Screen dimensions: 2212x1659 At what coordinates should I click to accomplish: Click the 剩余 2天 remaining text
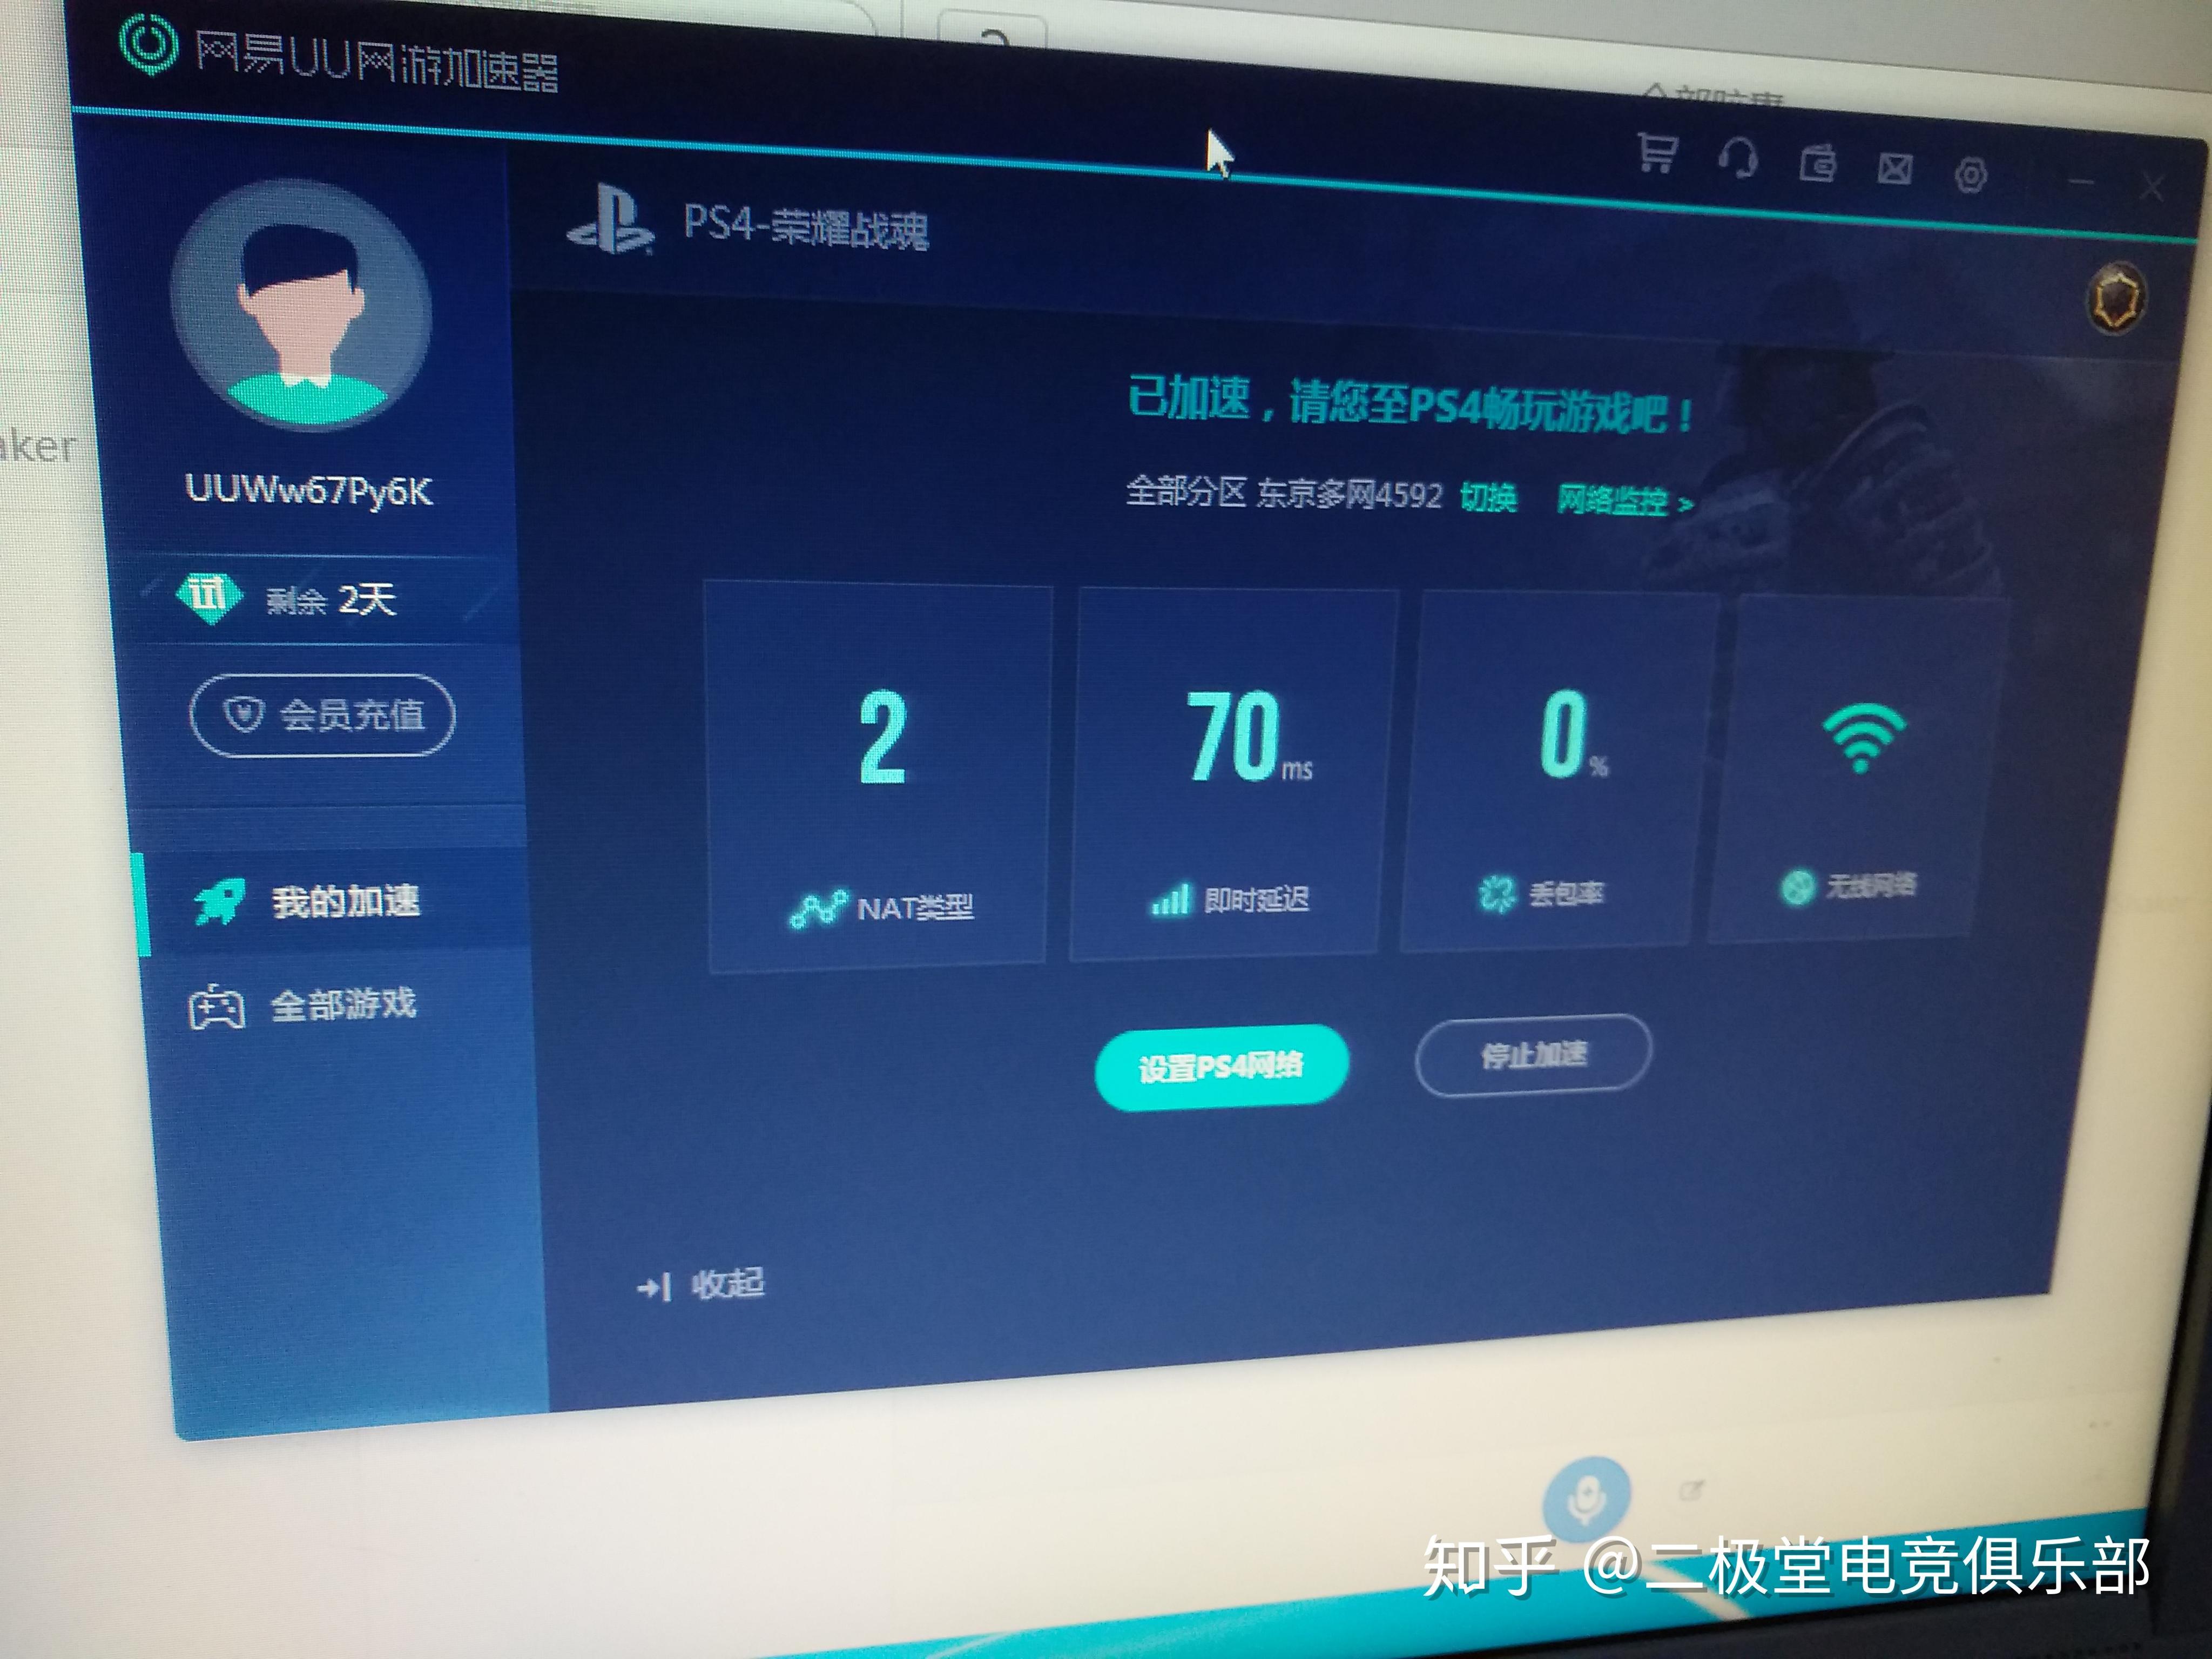click(x=331, y=599)
